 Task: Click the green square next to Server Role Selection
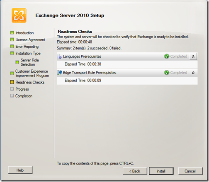(17, 62)
